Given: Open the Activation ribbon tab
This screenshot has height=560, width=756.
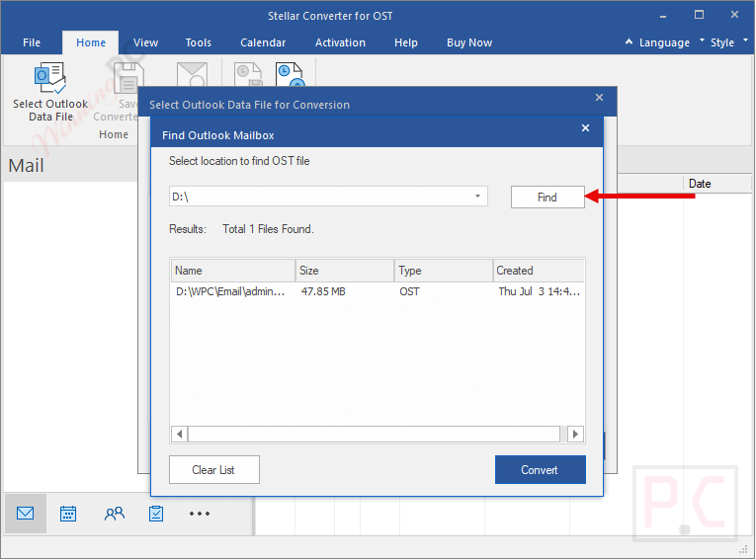Looking at the screenshot, I should click(x=340, y=42).
